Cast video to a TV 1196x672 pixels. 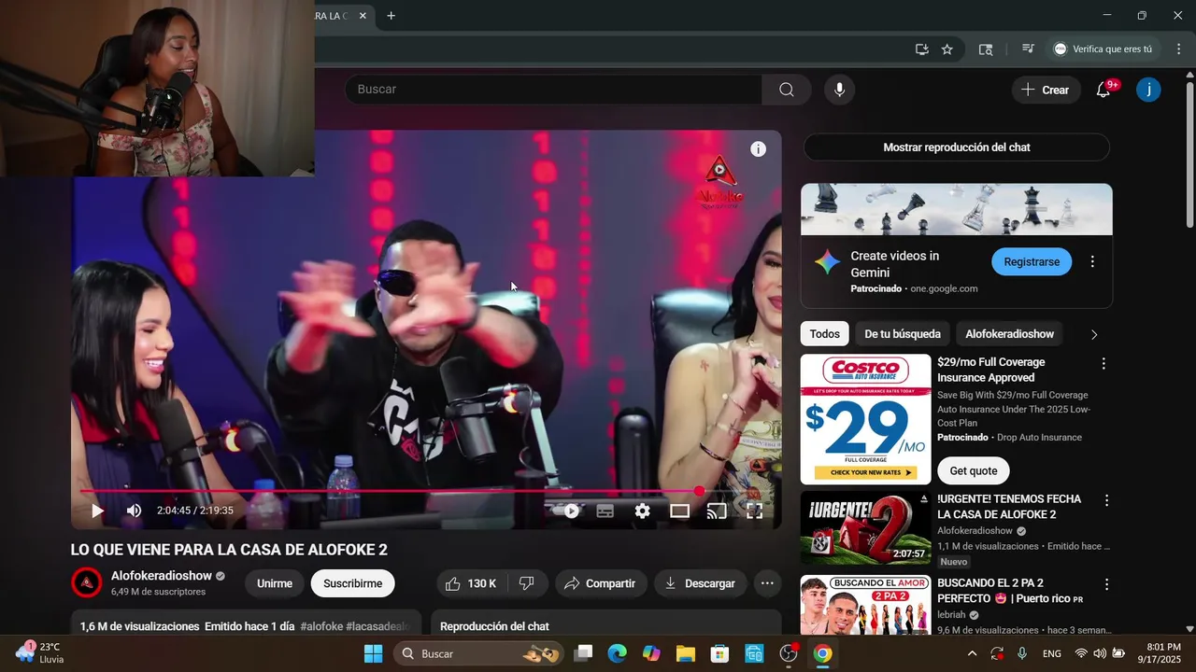point(717,511)
